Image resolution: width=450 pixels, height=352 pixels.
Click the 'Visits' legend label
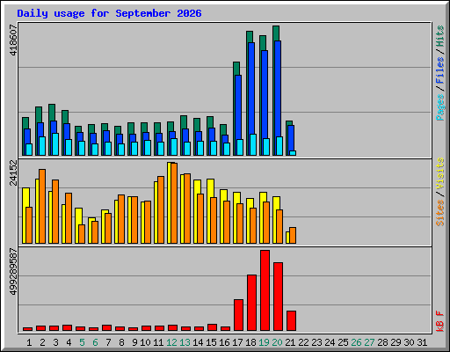click(440, 174)
